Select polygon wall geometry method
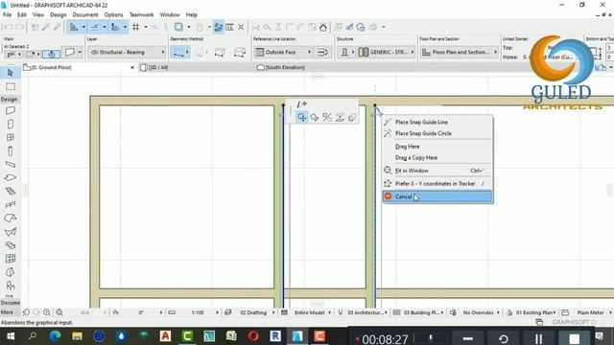Screen dimensions: 614x345 [x=239, y=52]
